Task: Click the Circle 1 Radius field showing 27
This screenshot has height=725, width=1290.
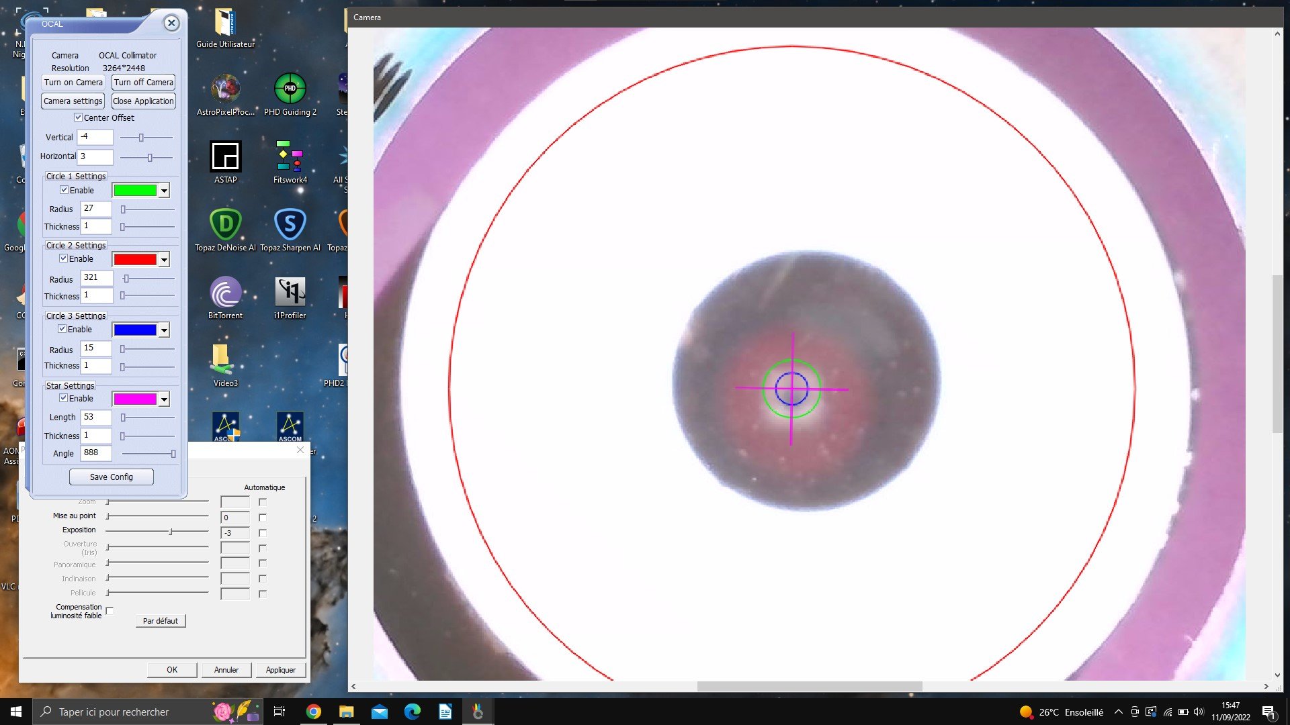Action: coord(96,209)
